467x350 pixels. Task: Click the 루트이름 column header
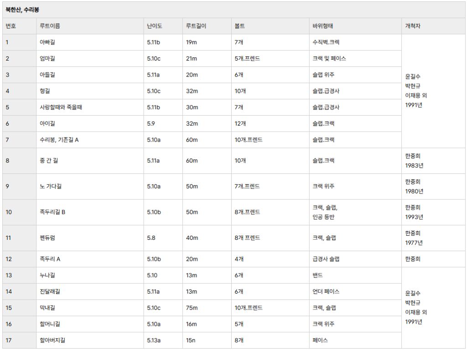(50, 26)
